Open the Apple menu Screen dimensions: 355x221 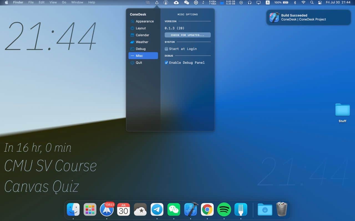[x=6, y=2]
